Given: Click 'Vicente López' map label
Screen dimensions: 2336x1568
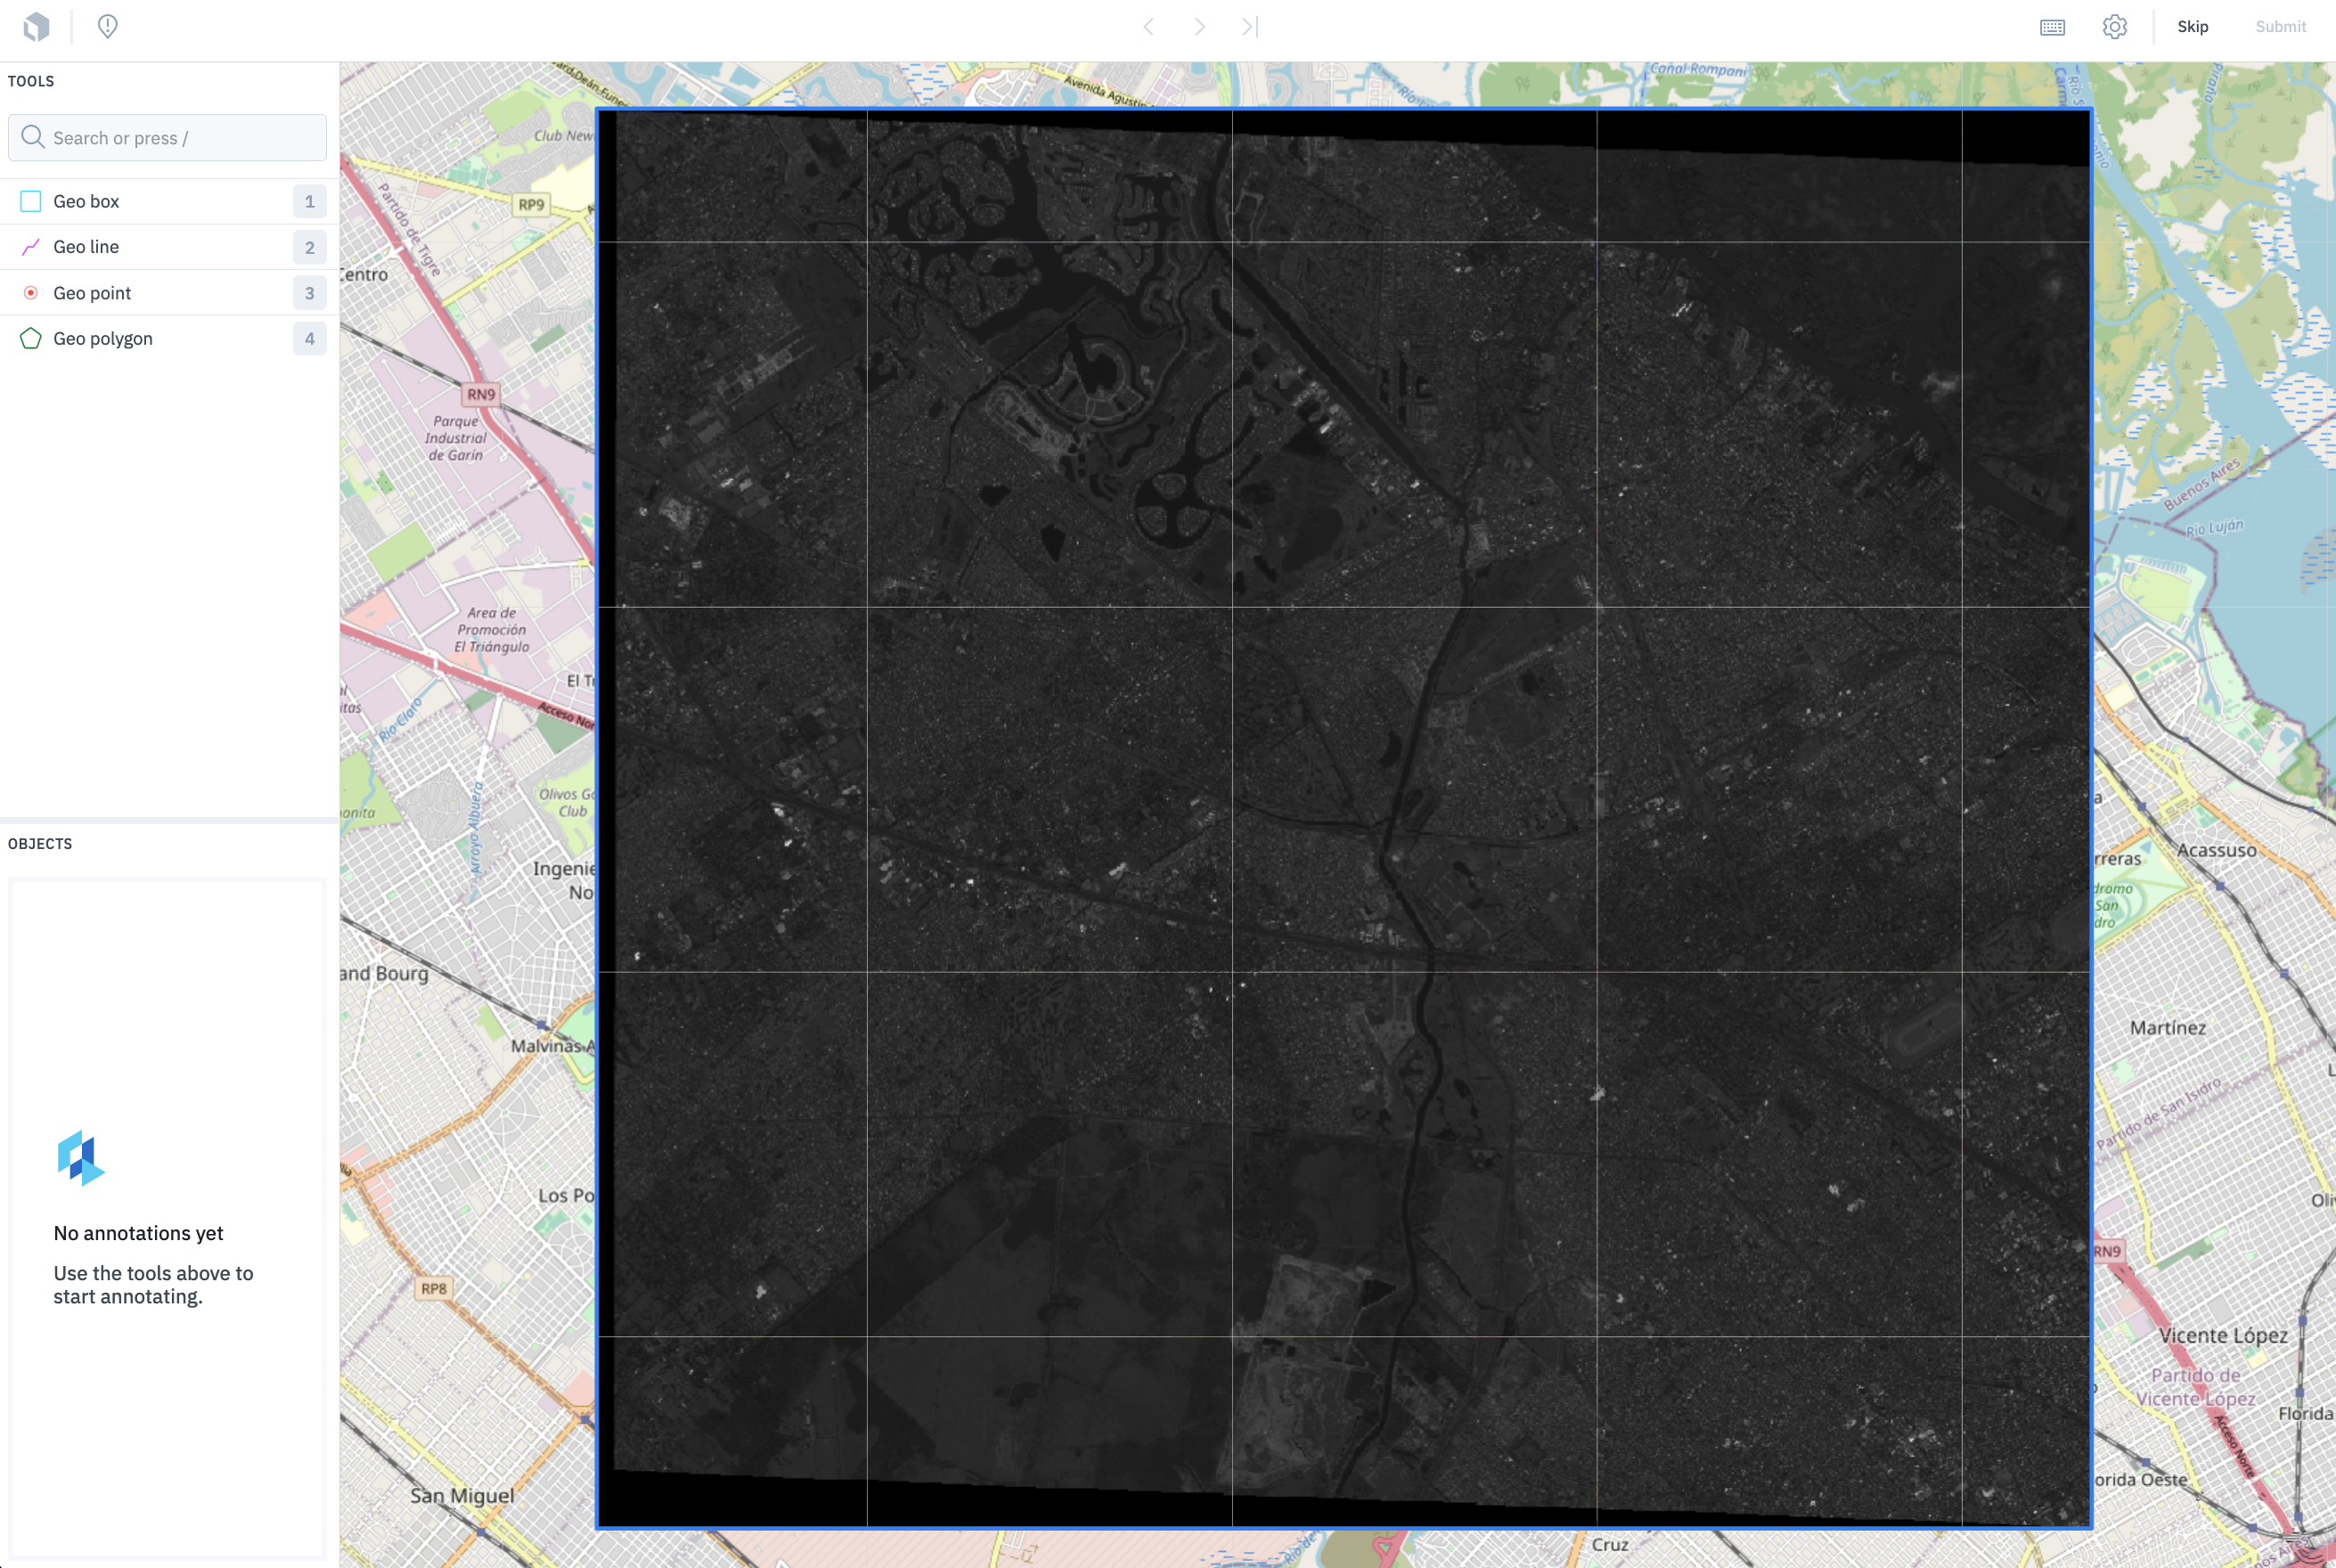Looking at the screenshot, I should tap(2223, 1336).
